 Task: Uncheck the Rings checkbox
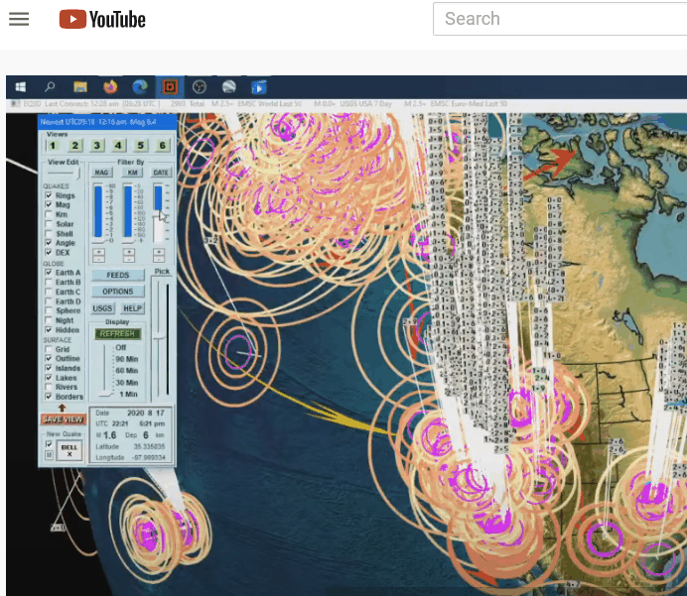click(49, 195)
